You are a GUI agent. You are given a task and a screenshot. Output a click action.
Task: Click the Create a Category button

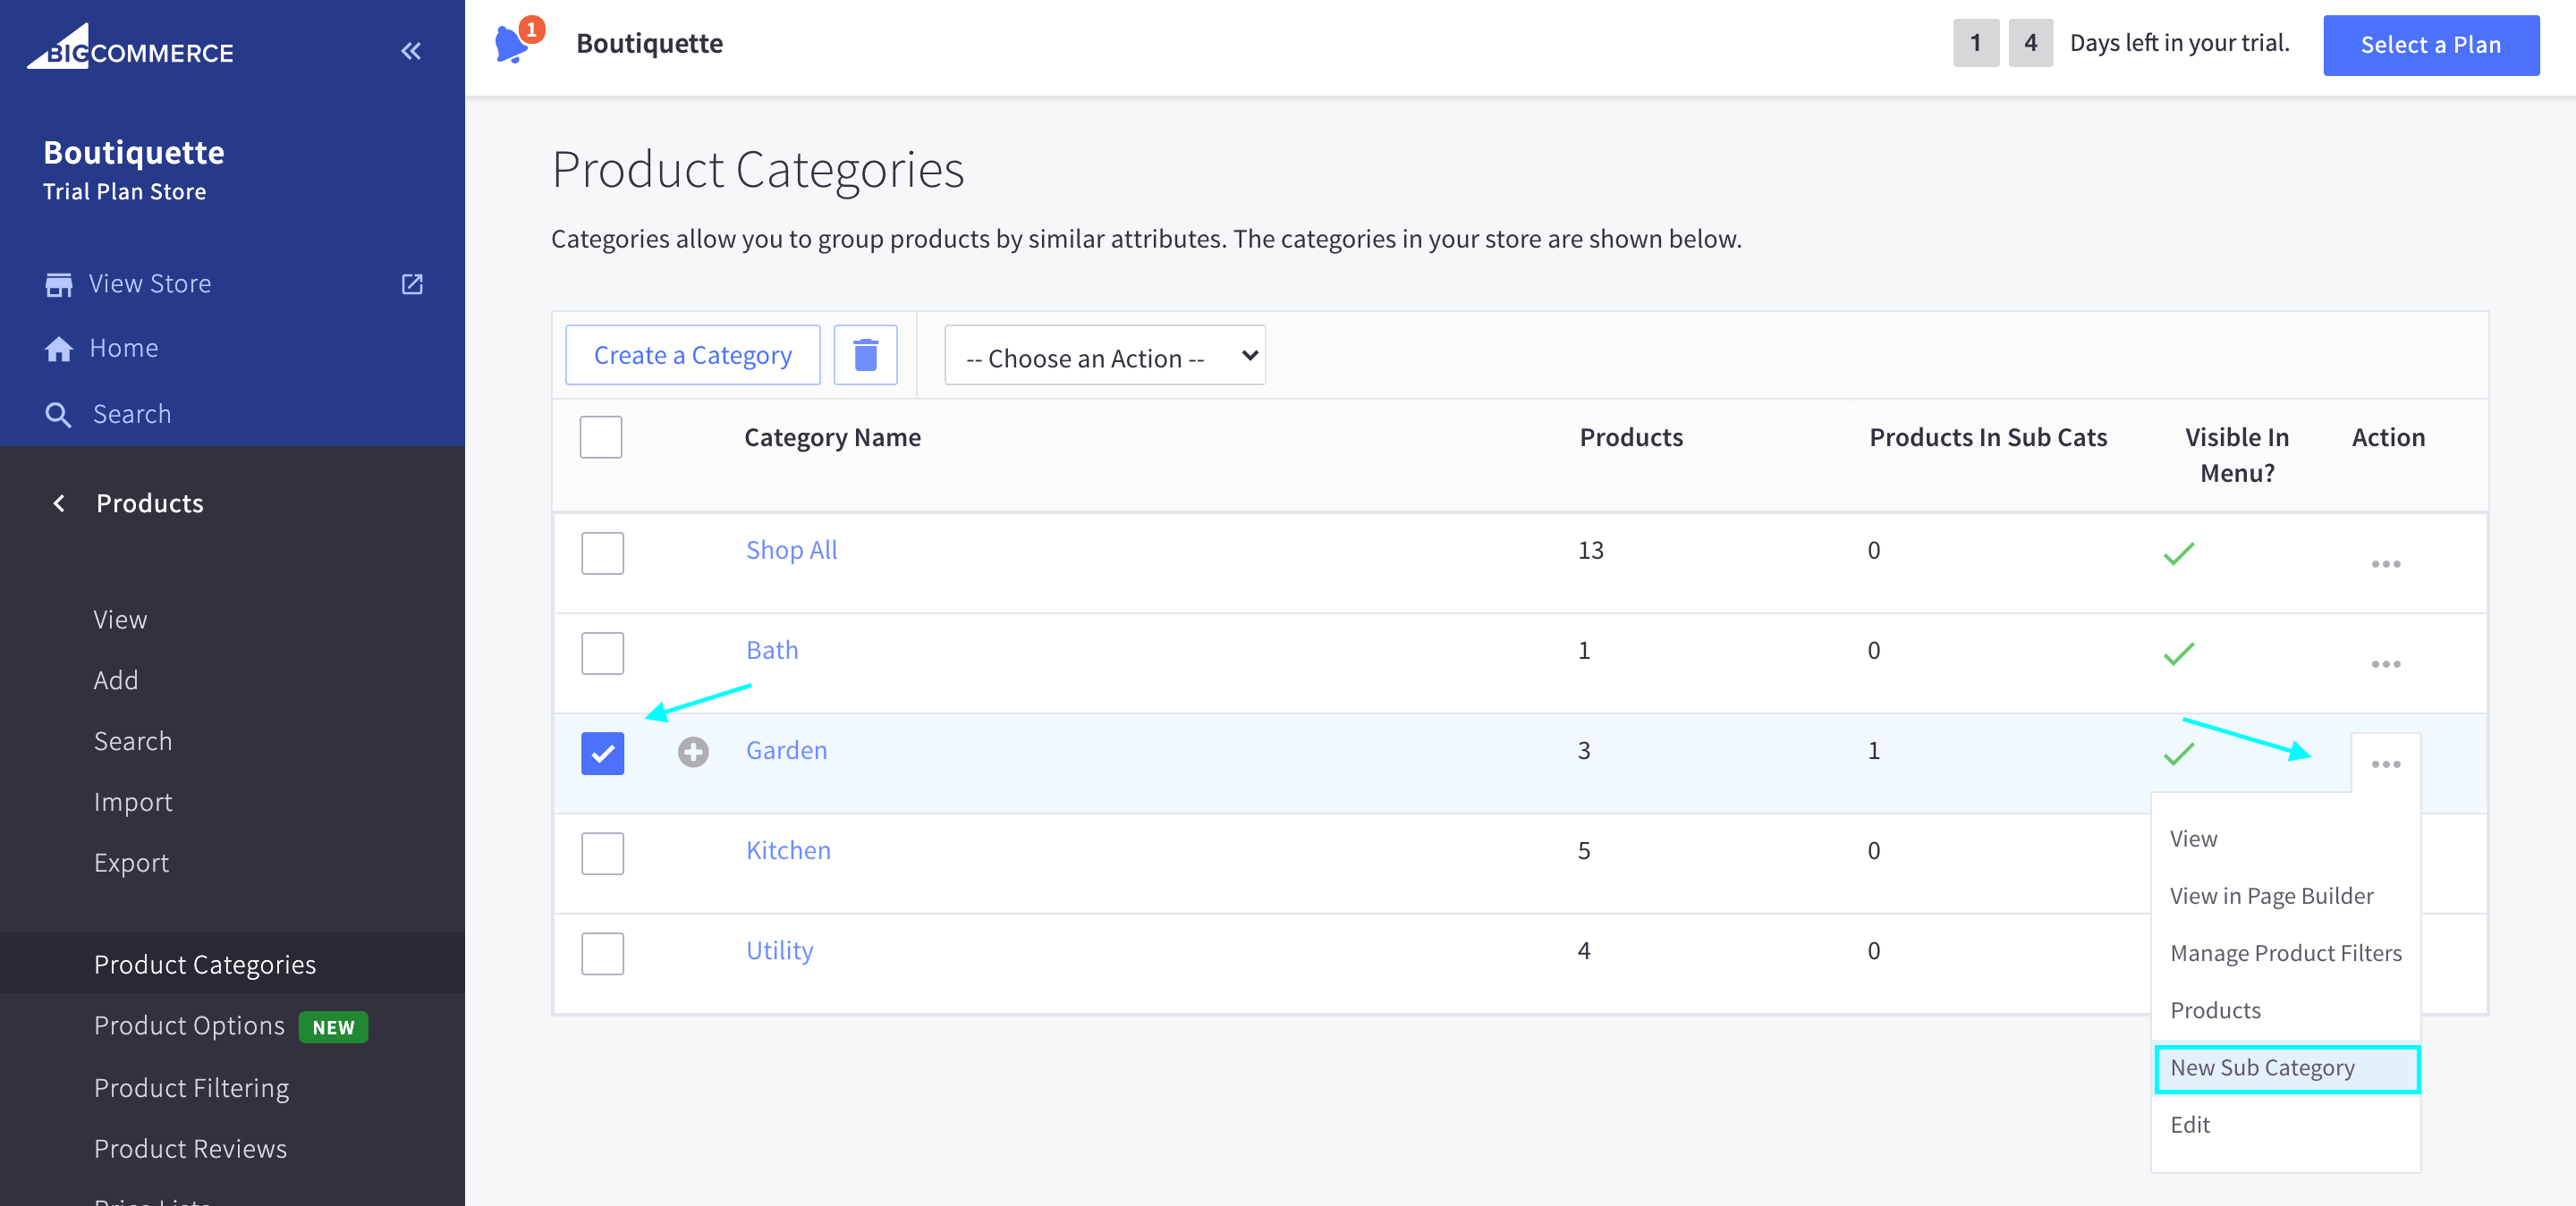pyautogui.click(x=692, y=355)
